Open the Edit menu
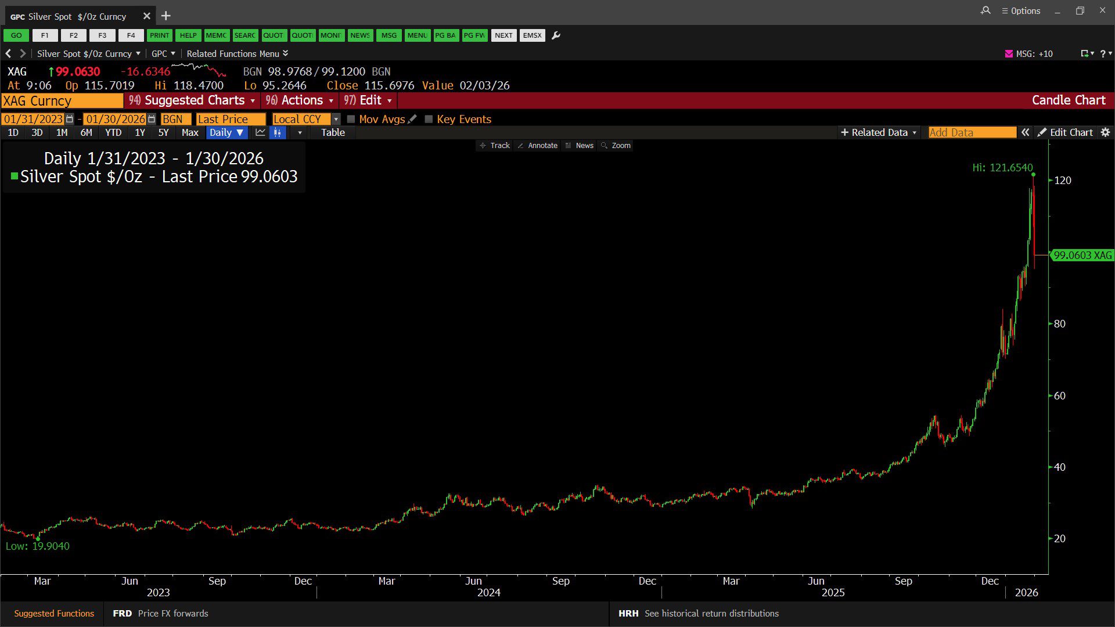 [368, 100]
